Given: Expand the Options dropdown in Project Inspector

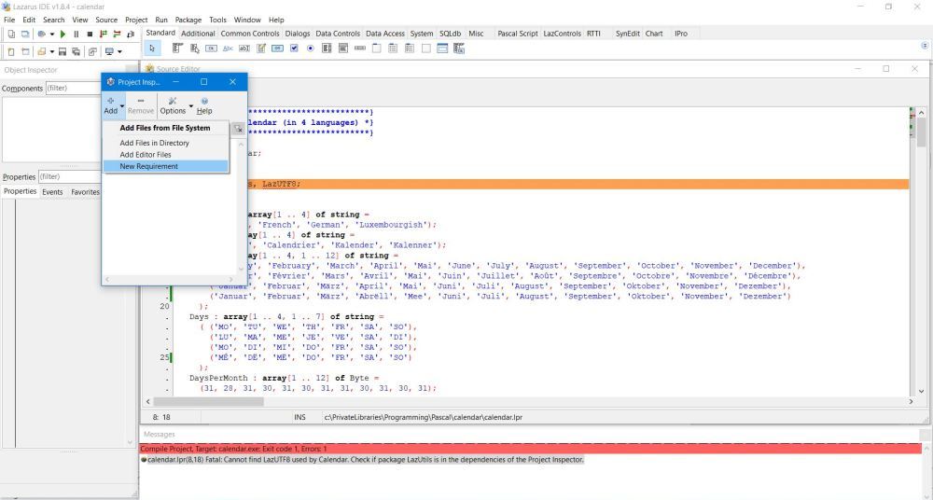Looking at the screenshot, I should click(191, 106).
